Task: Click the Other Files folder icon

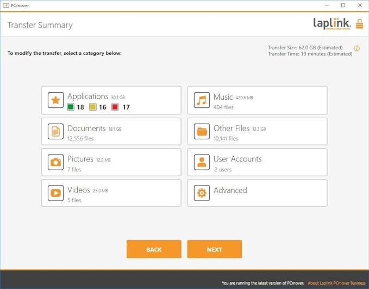Action: point(202,131)
